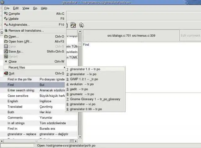The height and width of the screenshot is (148, 201).
Task: Open recent file gedit -- tr.po
Action: coord(95,89)
